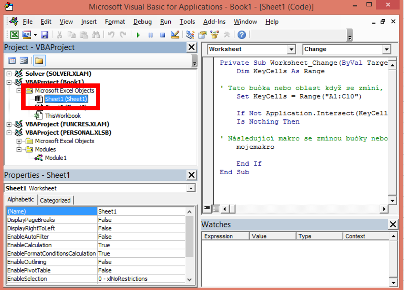
Task: Select Sheet1 (Sheet1) in the project tree
Action: [66, 99]
